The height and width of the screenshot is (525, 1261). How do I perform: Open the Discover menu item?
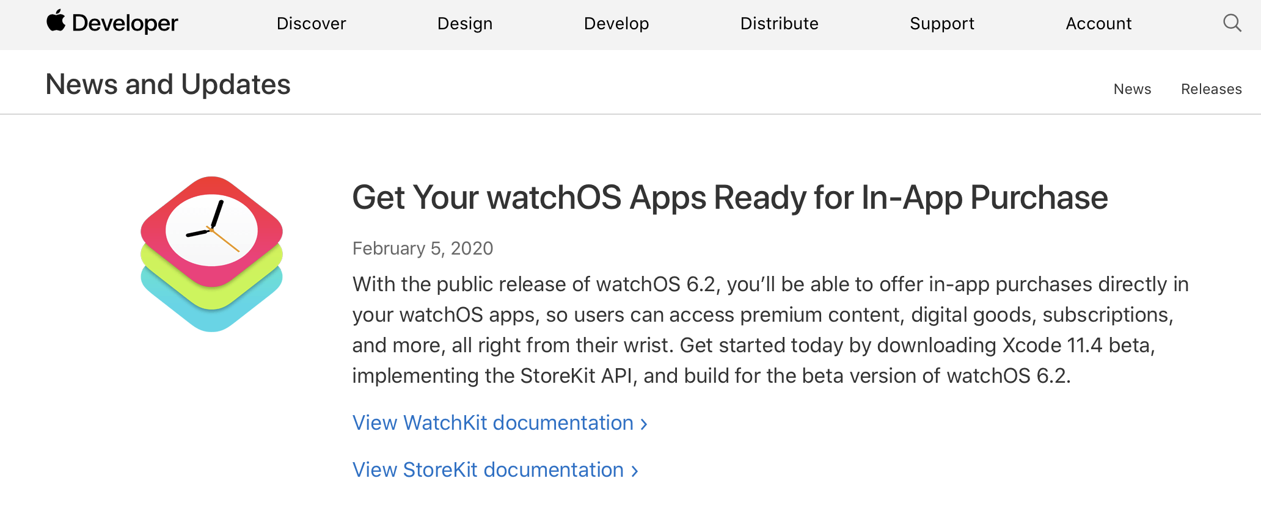311,23
